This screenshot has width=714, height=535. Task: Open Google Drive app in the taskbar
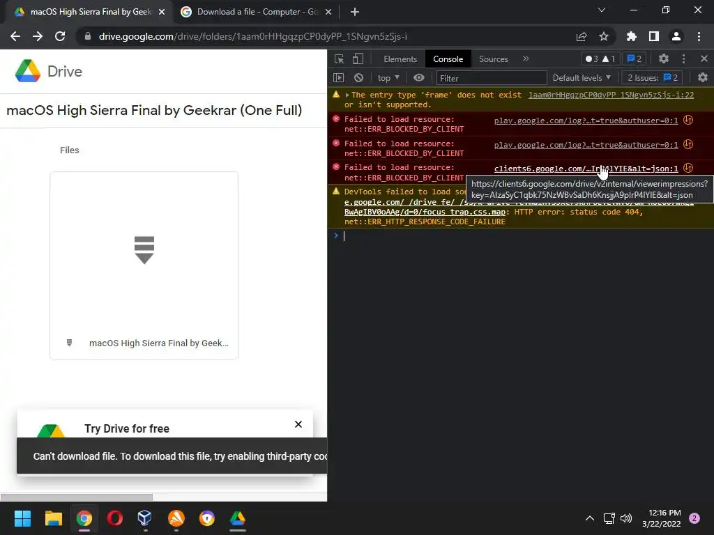tap(237, 518)
